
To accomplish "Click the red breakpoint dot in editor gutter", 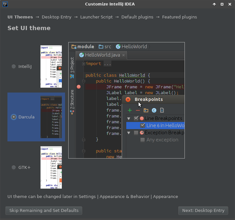I will (x=79, y=87).
